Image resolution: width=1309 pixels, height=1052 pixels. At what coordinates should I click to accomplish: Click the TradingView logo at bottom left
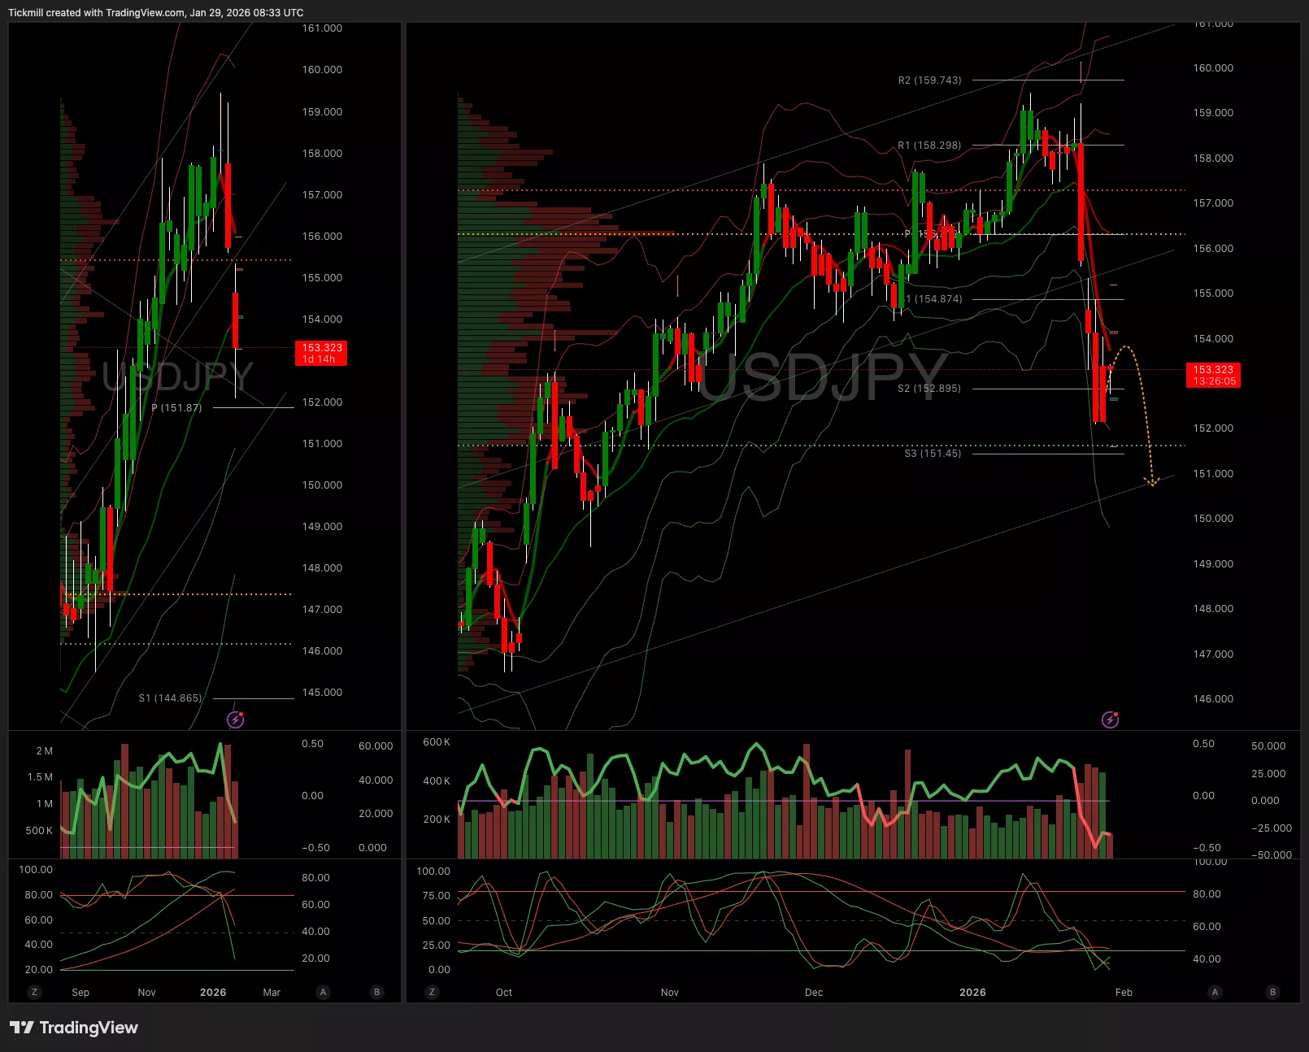(74, 1028)
